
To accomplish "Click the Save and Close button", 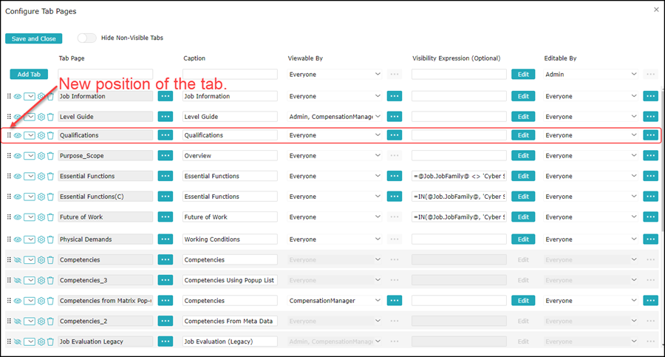I will [33, 38].
